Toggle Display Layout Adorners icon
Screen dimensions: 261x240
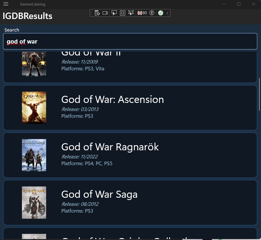(x=123, y=13)
